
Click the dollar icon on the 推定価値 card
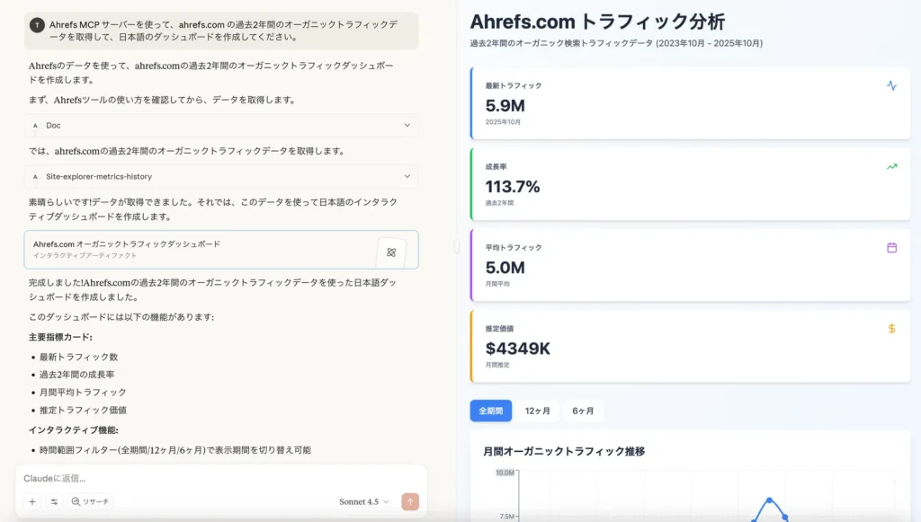(x=891, y=330)
